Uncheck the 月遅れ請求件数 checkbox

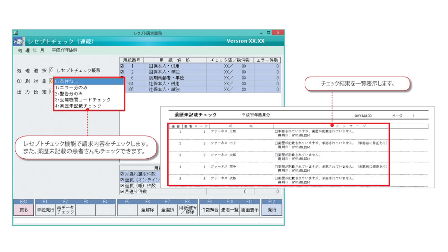tap(122, 174)
